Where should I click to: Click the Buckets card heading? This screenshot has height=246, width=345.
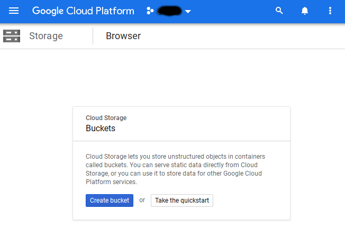pyautogui.click(x=101, y=128)
